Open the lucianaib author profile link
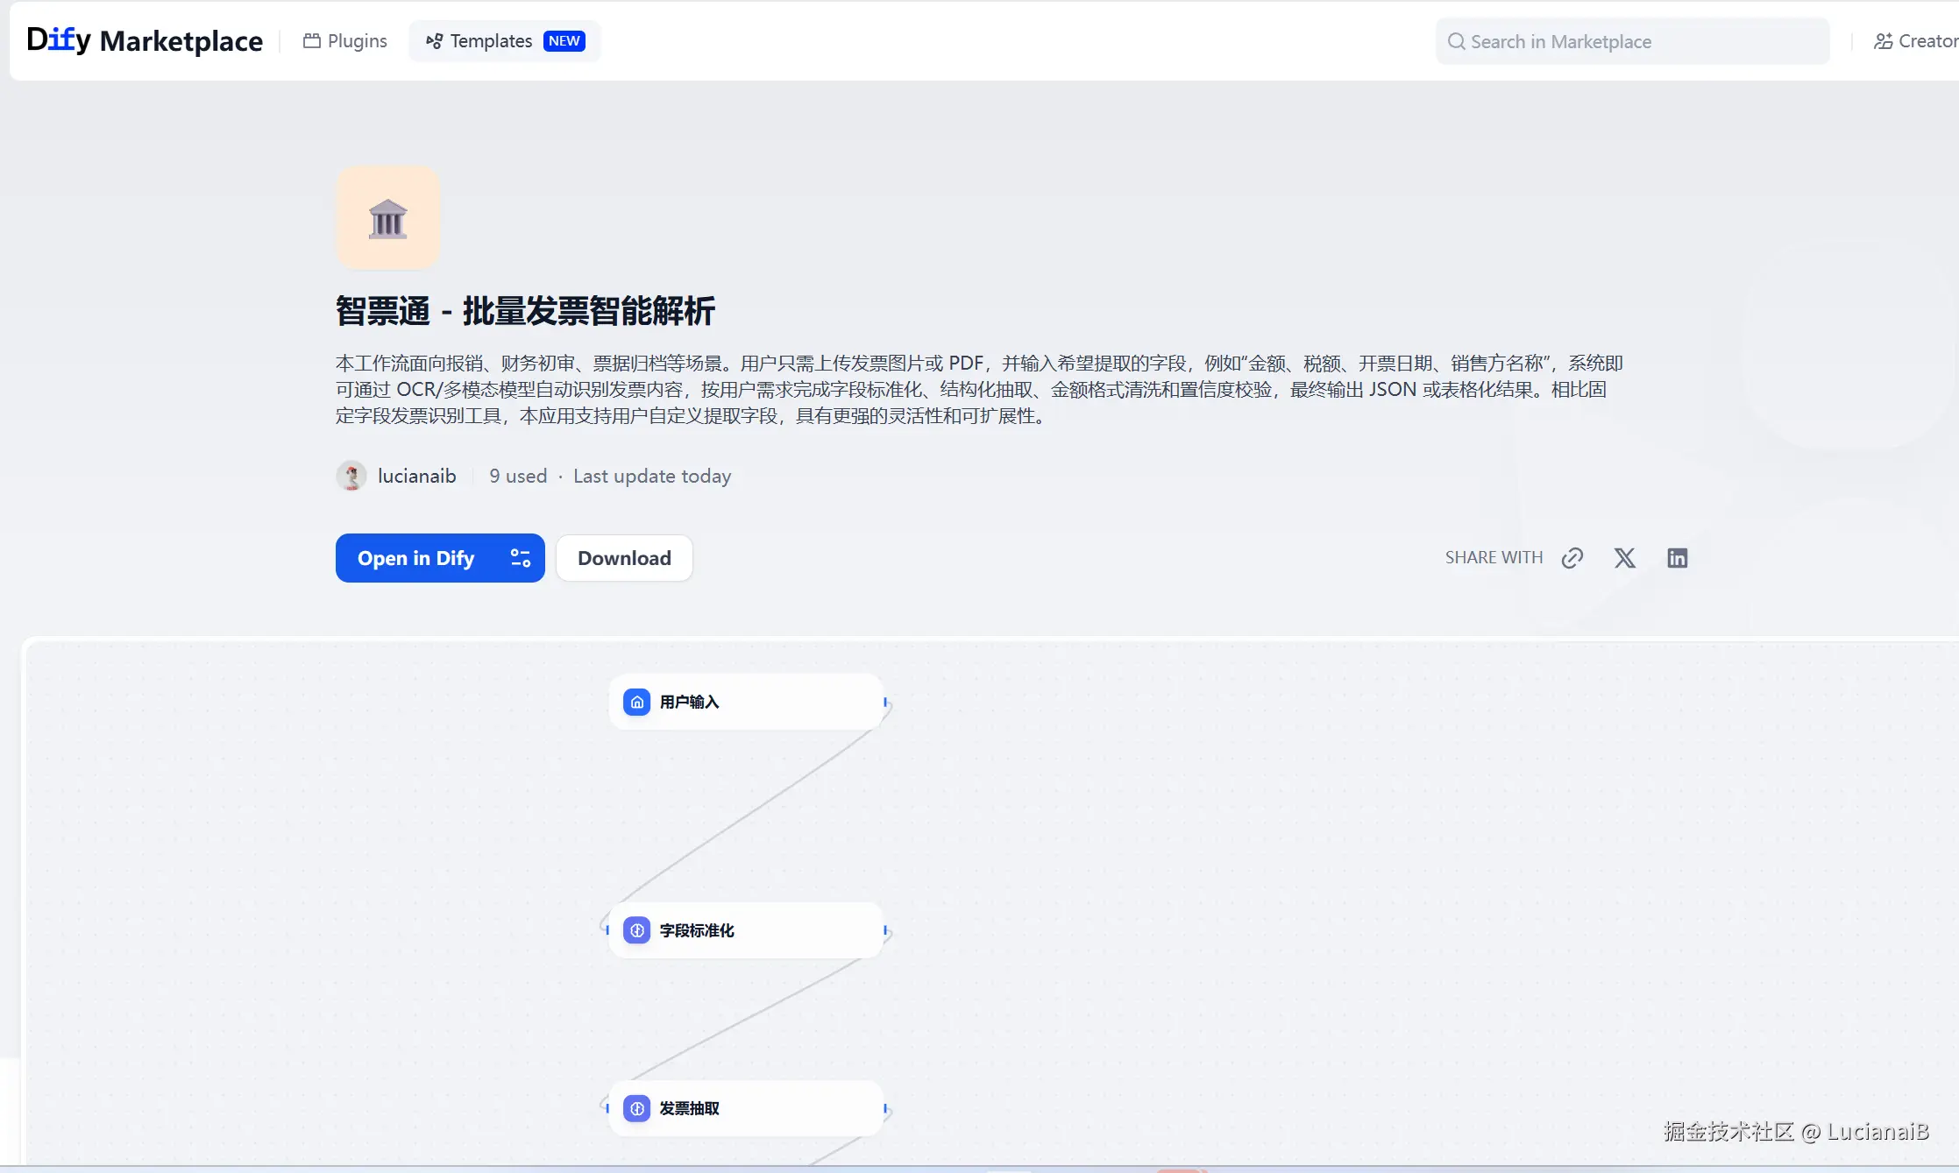This screenshot has width=1959, height=1173. click(x=416, y=476)
